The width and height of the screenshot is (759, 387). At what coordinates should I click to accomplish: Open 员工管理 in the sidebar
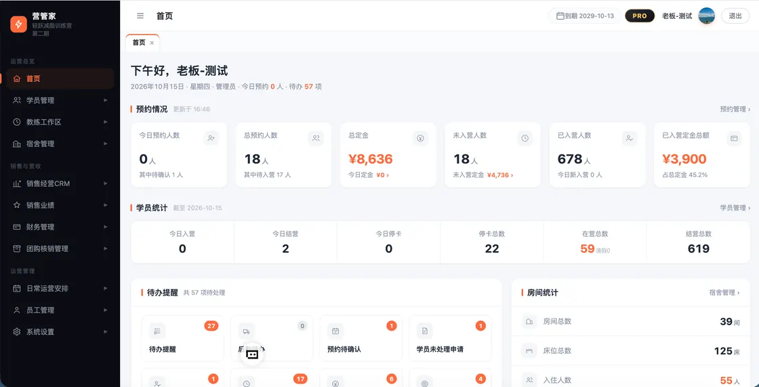click(x=60, y=310)
